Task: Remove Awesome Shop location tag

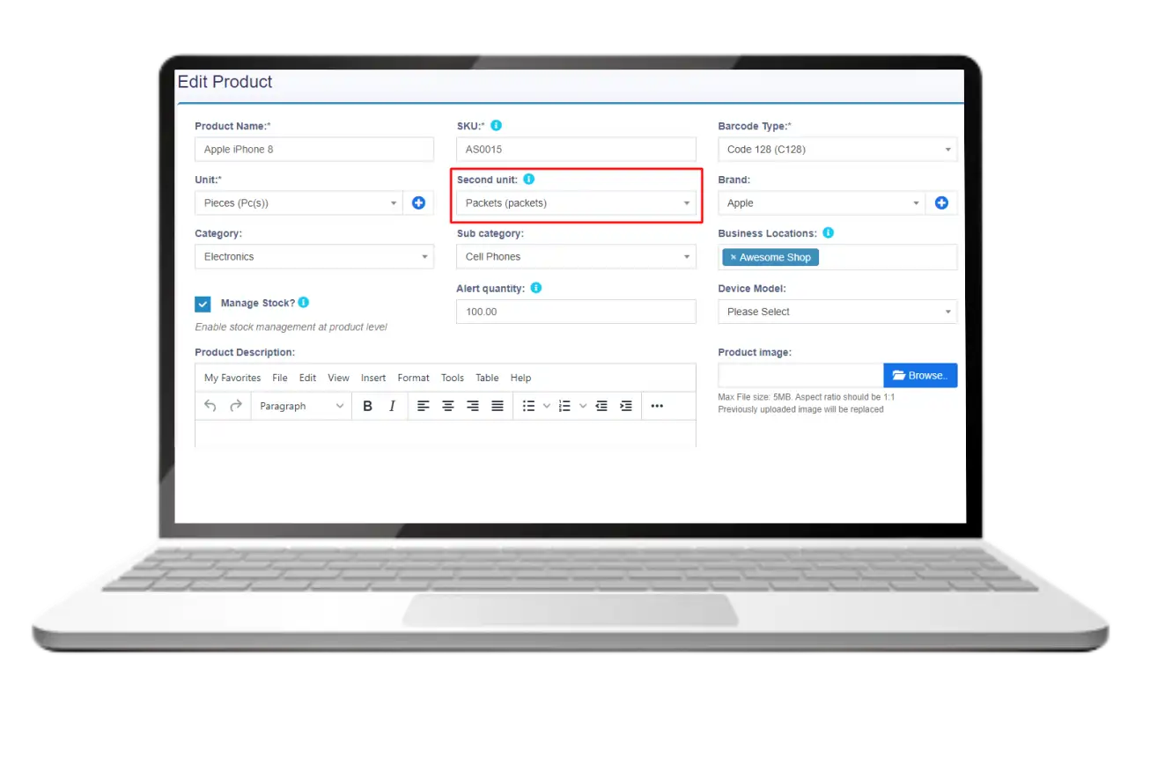Action: (733, 258)
